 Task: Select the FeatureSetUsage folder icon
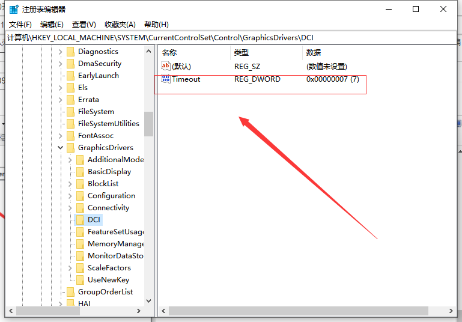(80, 232)
